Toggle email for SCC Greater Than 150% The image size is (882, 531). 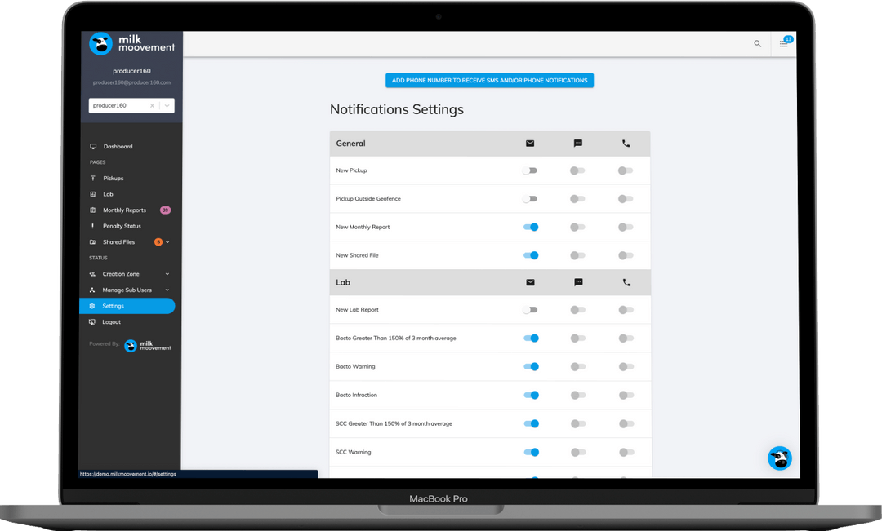point(532,423)
